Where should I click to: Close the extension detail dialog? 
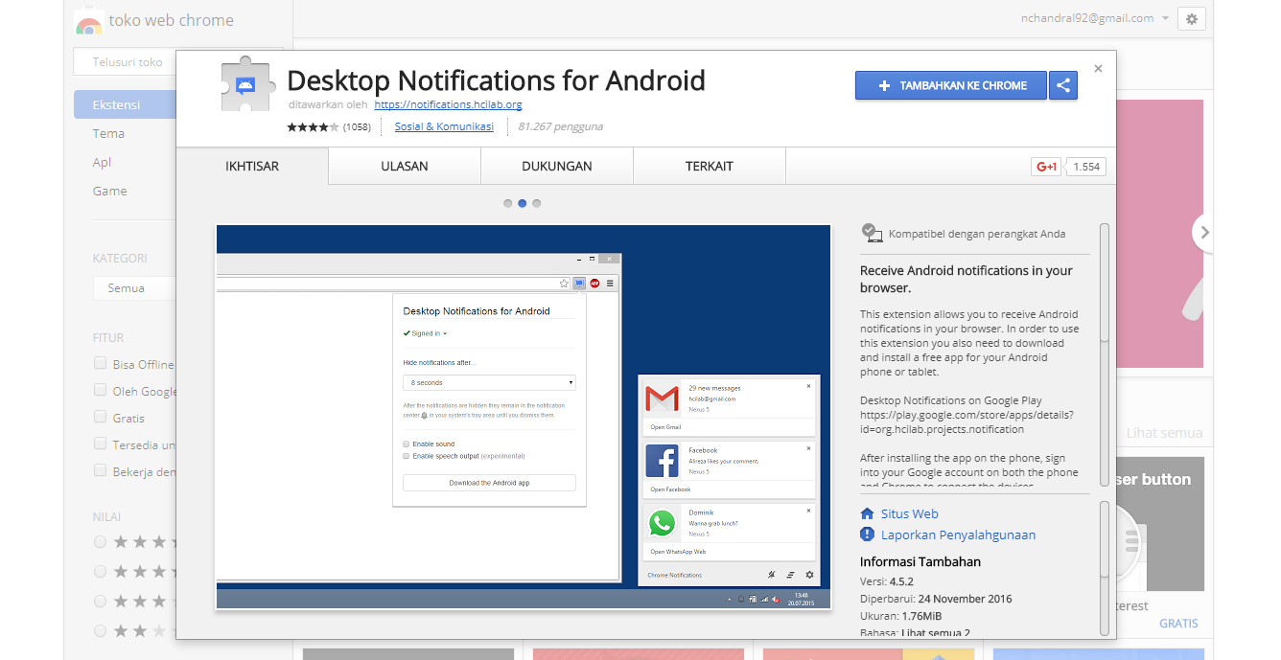pyautogui.click(x=1098, y=69)
